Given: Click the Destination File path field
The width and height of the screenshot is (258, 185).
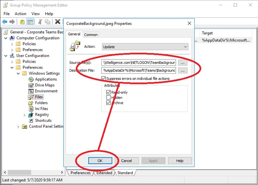Looking at the screenshot, I should point(139,70).
